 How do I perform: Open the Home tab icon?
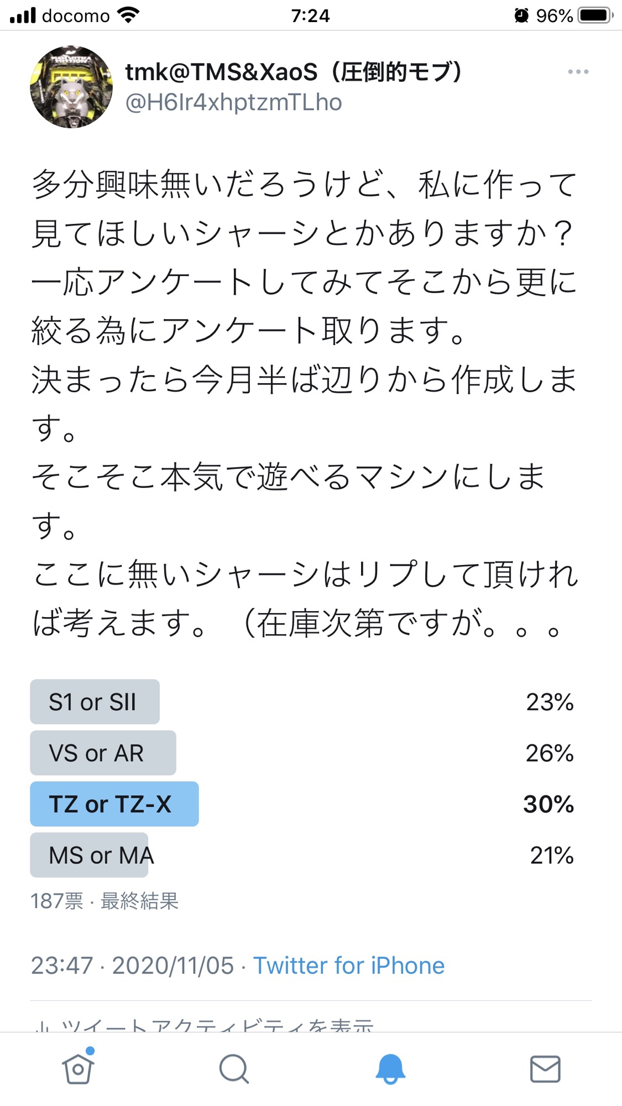(x=78, y=1067)
